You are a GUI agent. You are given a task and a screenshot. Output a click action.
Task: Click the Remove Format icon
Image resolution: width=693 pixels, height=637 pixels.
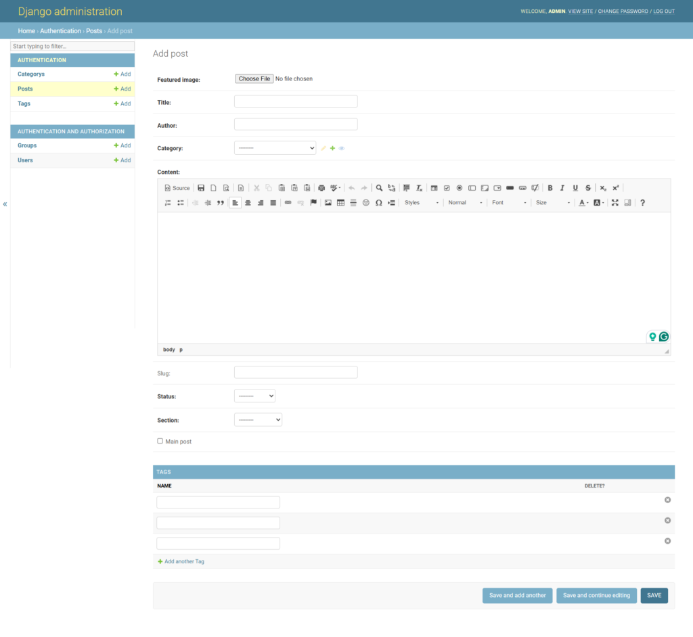419,188
